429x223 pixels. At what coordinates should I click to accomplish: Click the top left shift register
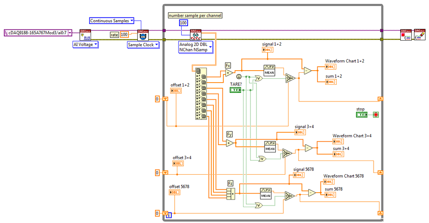[x=165, y=99]
